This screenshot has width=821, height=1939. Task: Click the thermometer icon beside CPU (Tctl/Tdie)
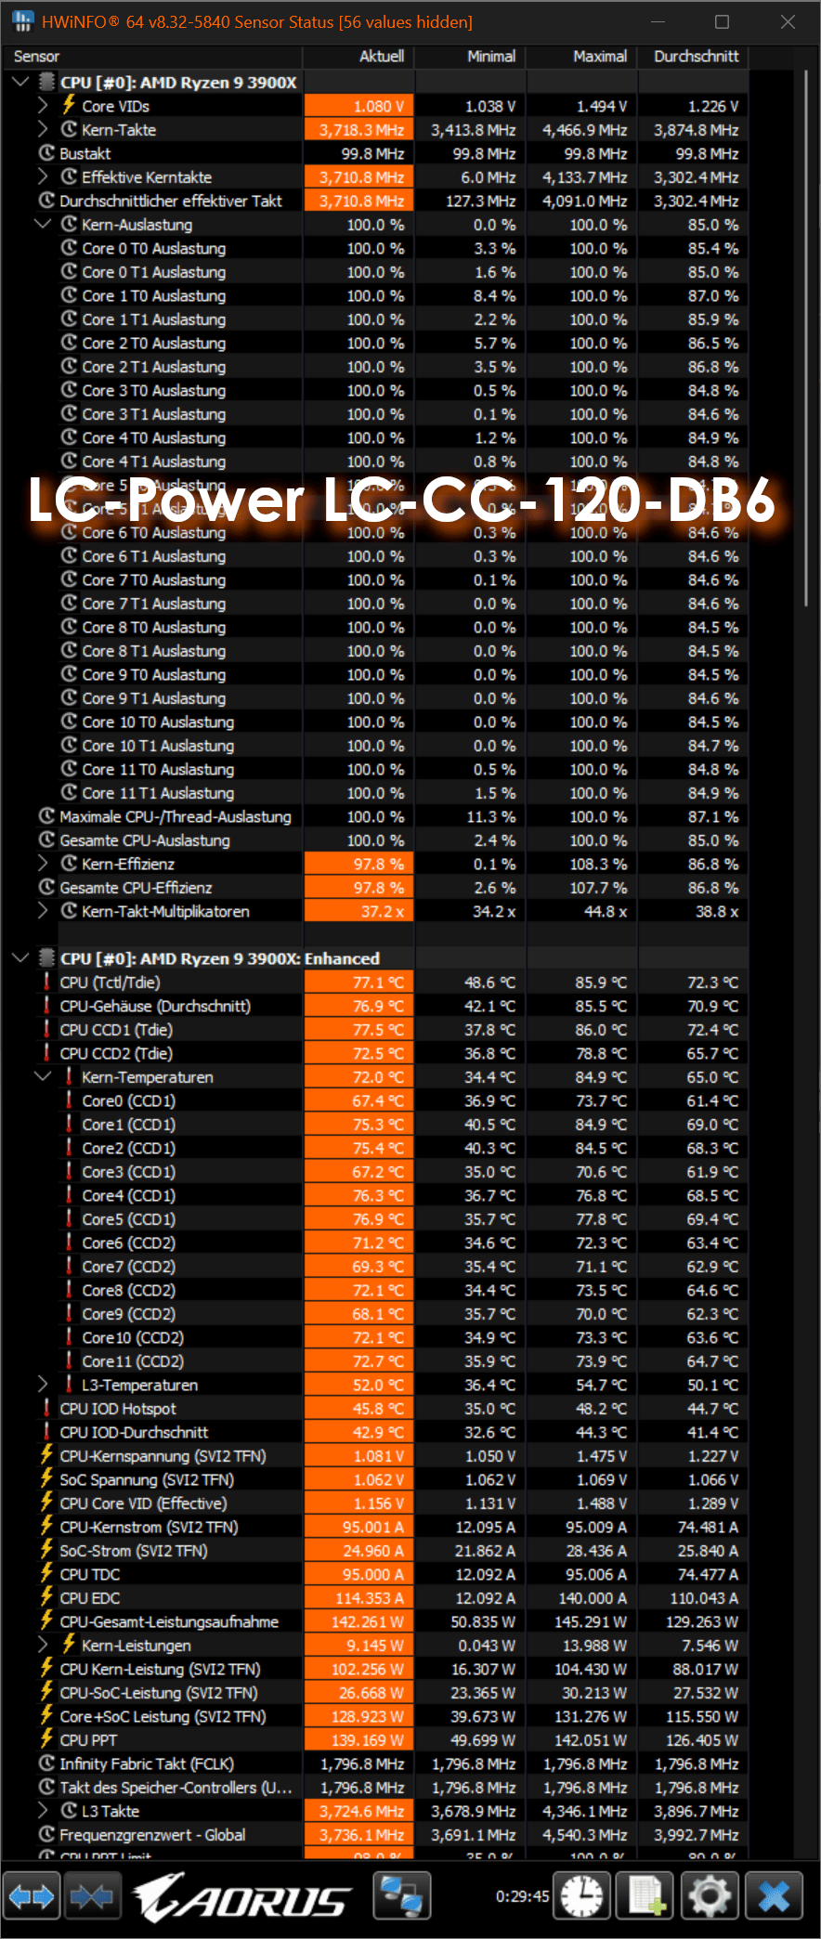pos(46,983)
